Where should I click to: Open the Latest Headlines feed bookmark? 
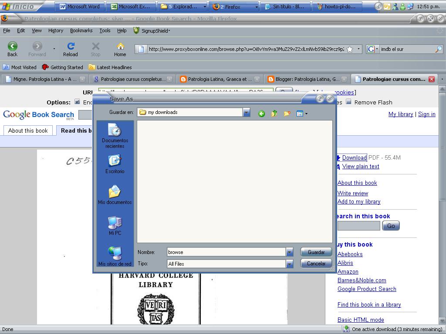click(110, 67)
